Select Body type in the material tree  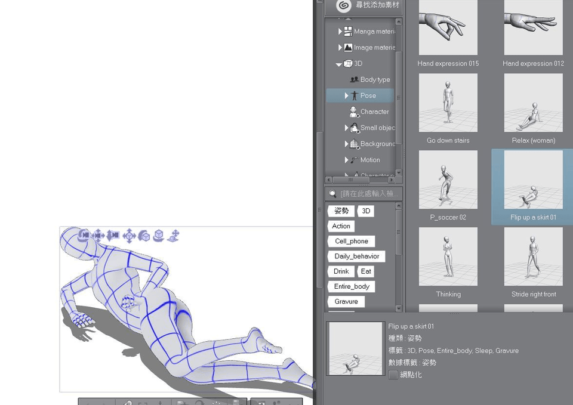pos(375,79)
